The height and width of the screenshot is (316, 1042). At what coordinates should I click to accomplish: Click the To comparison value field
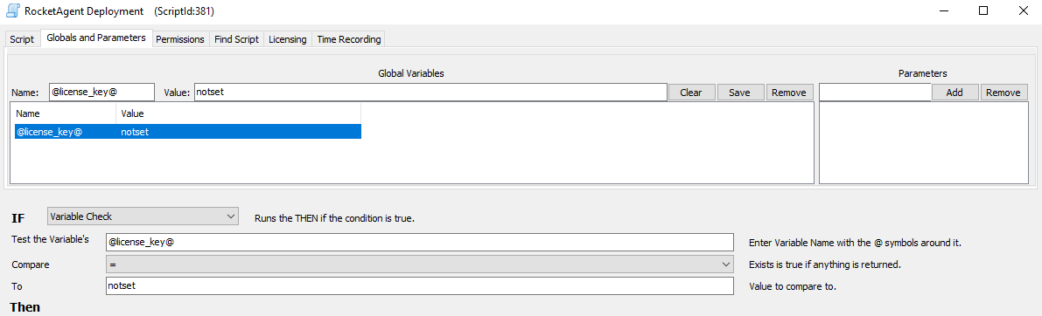pyautogui.click(x=419, y=286)
